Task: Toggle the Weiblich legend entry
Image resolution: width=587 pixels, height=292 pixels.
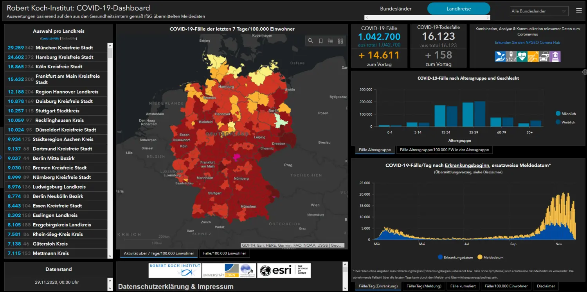Action: pos(567,122)
